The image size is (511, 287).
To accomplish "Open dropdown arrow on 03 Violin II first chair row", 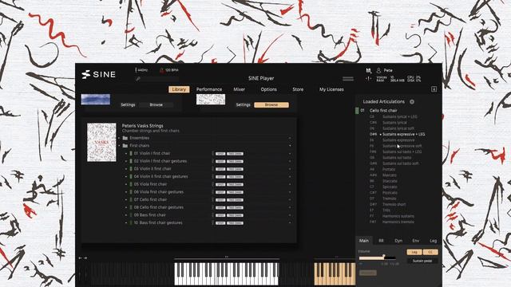I will pyautogui.click(x=290, y=169).
